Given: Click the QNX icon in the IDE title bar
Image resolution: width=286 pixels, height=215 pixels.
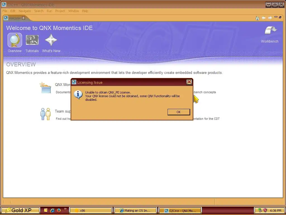Looking at the screenshot, I should [x=4, y=4].
